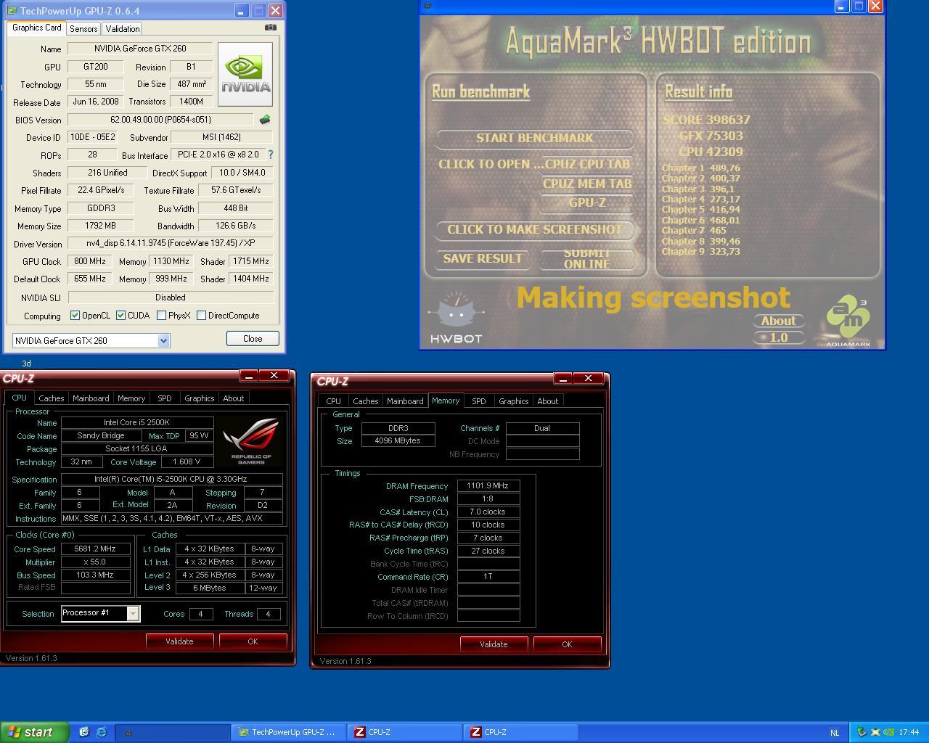
Task: Click SUBMIT ONLINE in AquaMark
Action: coord(586,259)
